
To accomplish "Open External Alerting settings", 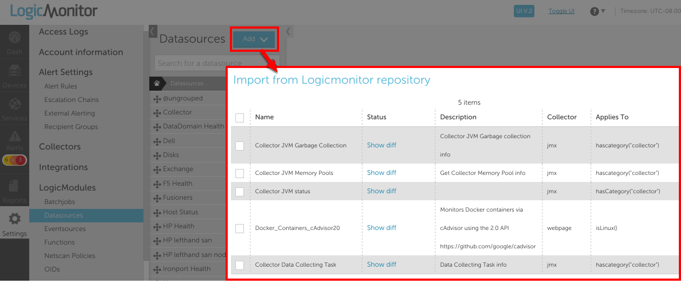I will [70, 113].
